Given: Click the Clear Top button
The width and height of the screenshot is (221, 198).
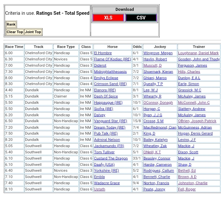Looking at the screenshot, I should (x=15, y=32).
